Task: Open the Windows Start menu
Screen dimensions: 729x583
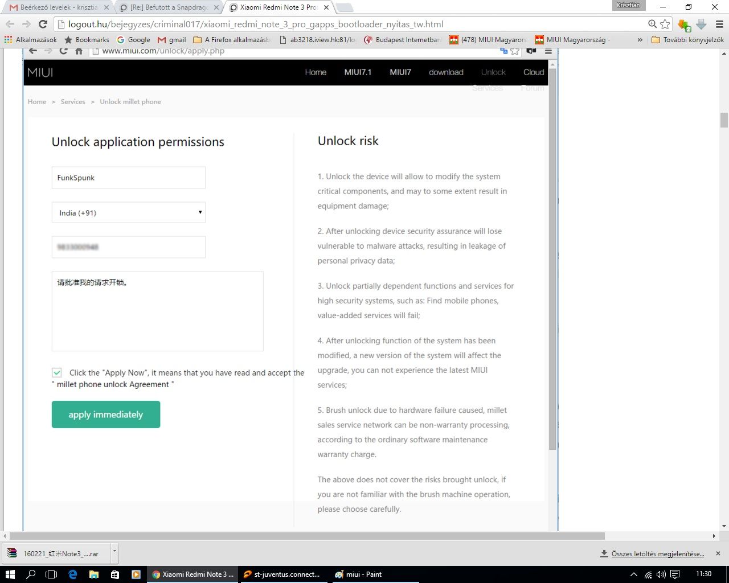Action: (10, 574)
